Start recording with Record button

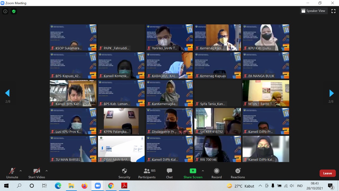(x=216, y=173)
